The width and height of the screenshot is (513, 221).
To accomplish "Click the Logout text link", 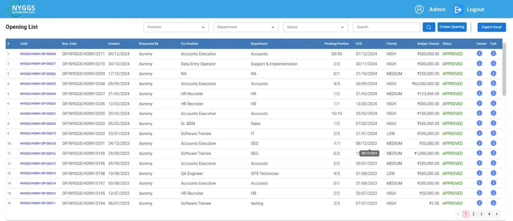I will point(475,10).
